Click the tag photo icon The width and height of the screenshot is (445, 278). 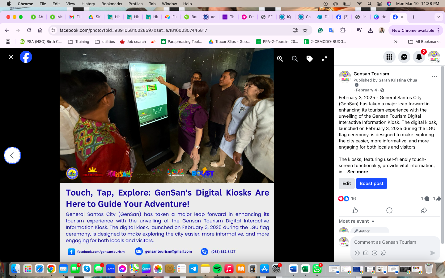tap(310, 59)
